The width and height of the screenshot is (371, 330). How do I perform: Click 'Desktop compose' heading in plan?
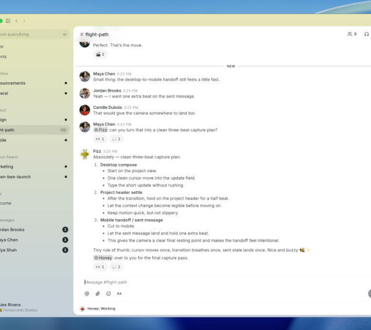pyautogui.click(x=119, y=165)
